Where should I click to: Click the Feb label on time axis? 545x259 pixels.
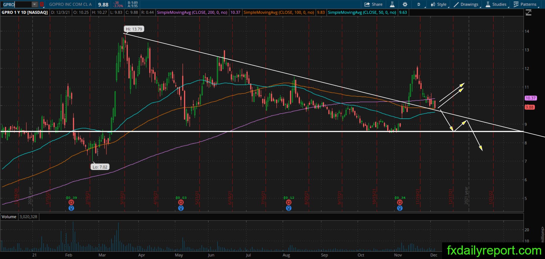[68, 255]
